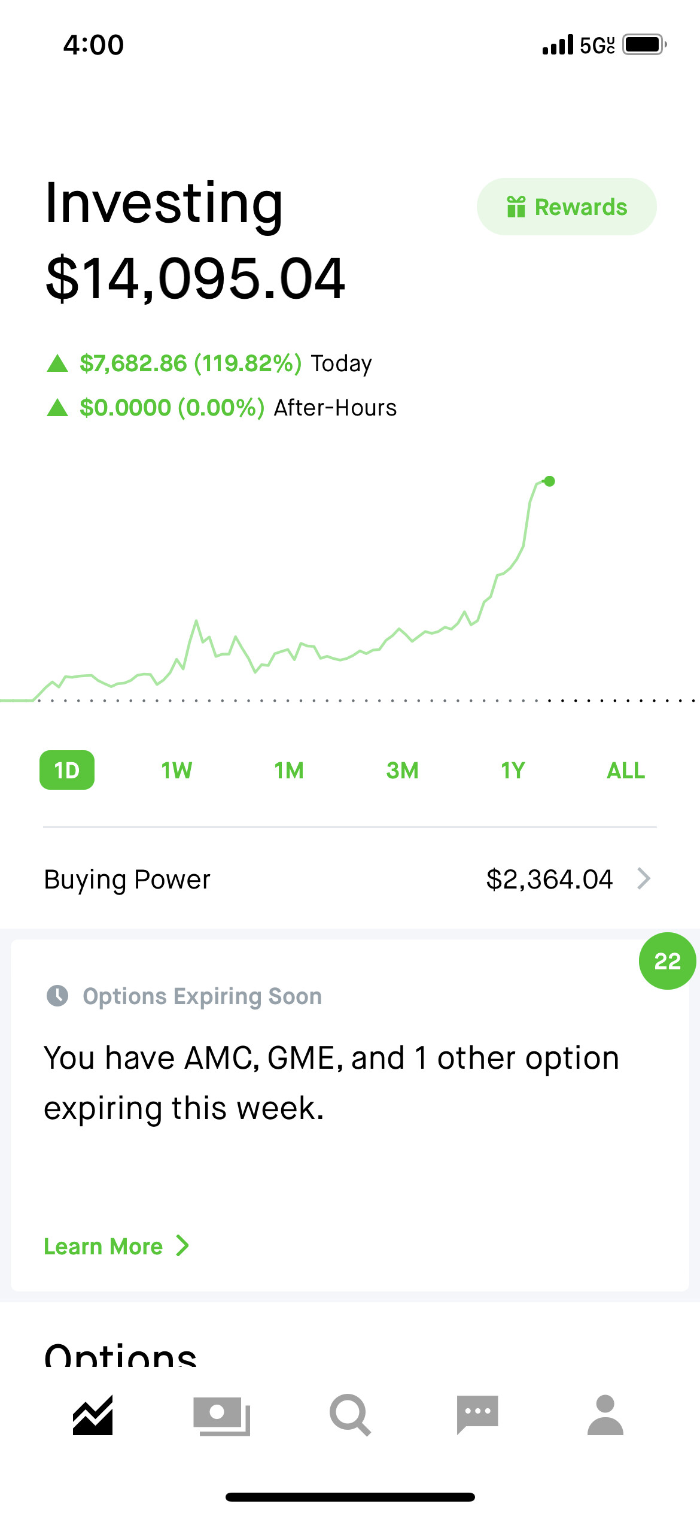Tap the clock icon beside Options Expiring Soon
This screenshot has width=700, height=1516.
[x=57, y=996]
